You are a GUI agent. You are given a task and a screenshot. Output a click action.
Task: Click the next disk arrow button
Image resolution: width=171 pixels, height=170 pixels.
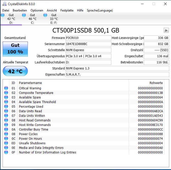pos(166,30)
